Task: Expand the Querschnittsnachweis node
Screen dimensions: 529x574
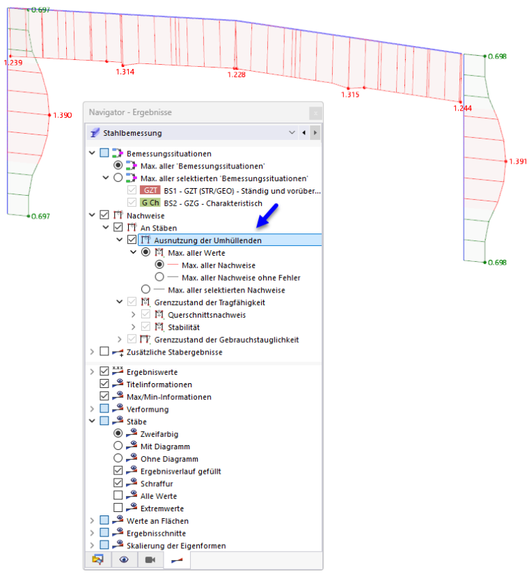Action: [x=133, y=314]
